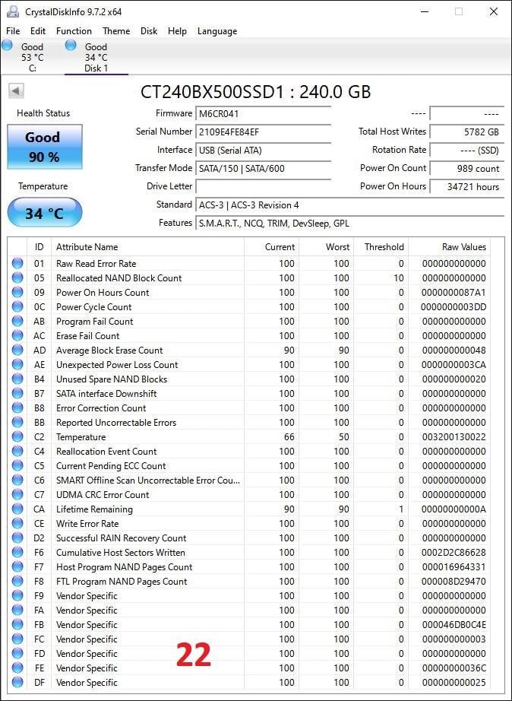Click the ID column header

pos(40,247)
